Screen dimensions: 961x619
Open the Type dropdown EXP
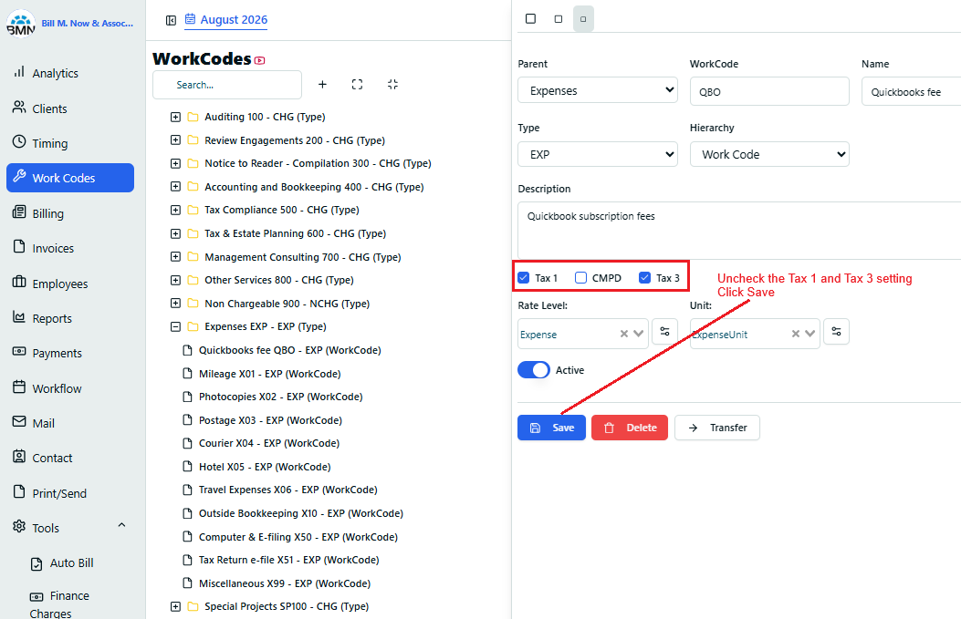[x=598, y=154]
